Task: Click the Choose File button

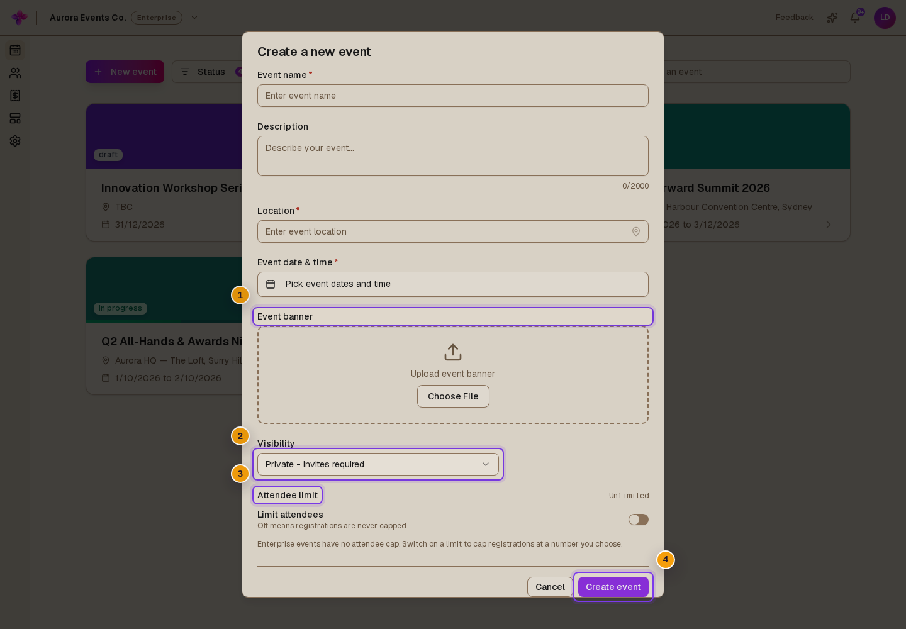Action: pos(453,396)
